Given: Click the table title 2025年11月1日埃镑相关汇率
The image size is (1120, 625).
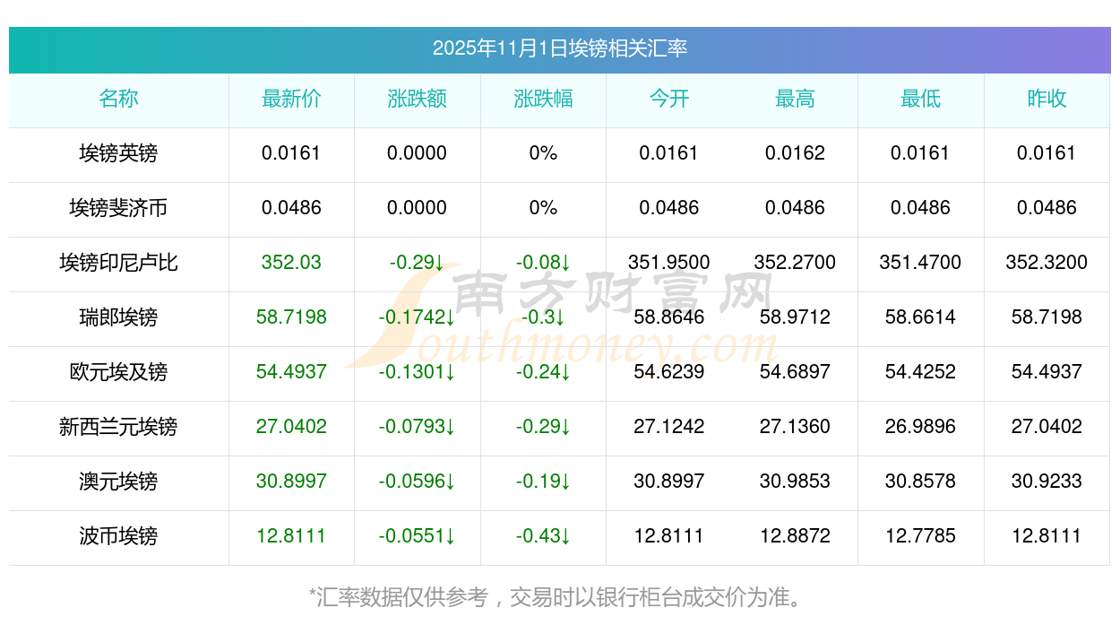Looking at the screenshot, I should click(x=560, y=48).
